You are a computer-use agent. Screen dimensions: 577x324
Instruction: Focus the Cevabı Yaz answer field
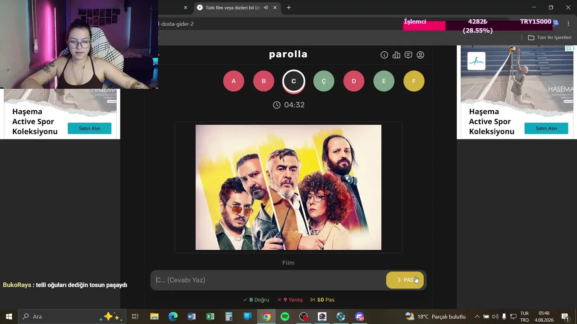pyautogui.click(x=269, y=280)
